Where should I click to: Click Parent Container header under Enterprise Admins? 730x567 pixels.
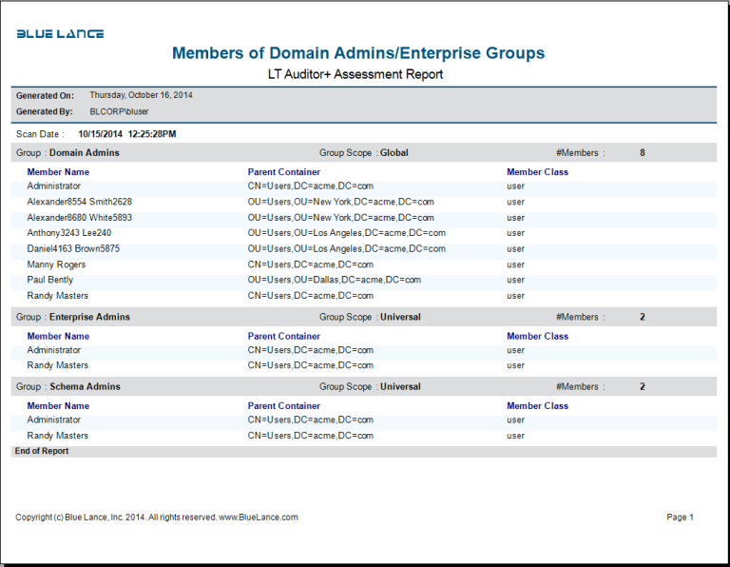(x=284, y=336)
